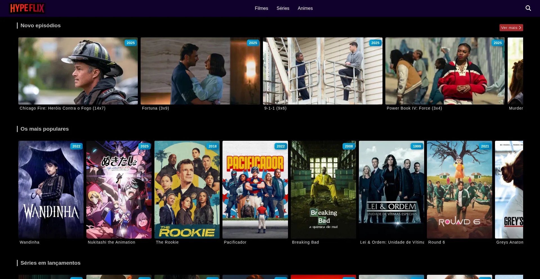Open search using the magnifier icon
This screenshot has width=540, height=279.
pyautogui.click(x=528, y=8)
